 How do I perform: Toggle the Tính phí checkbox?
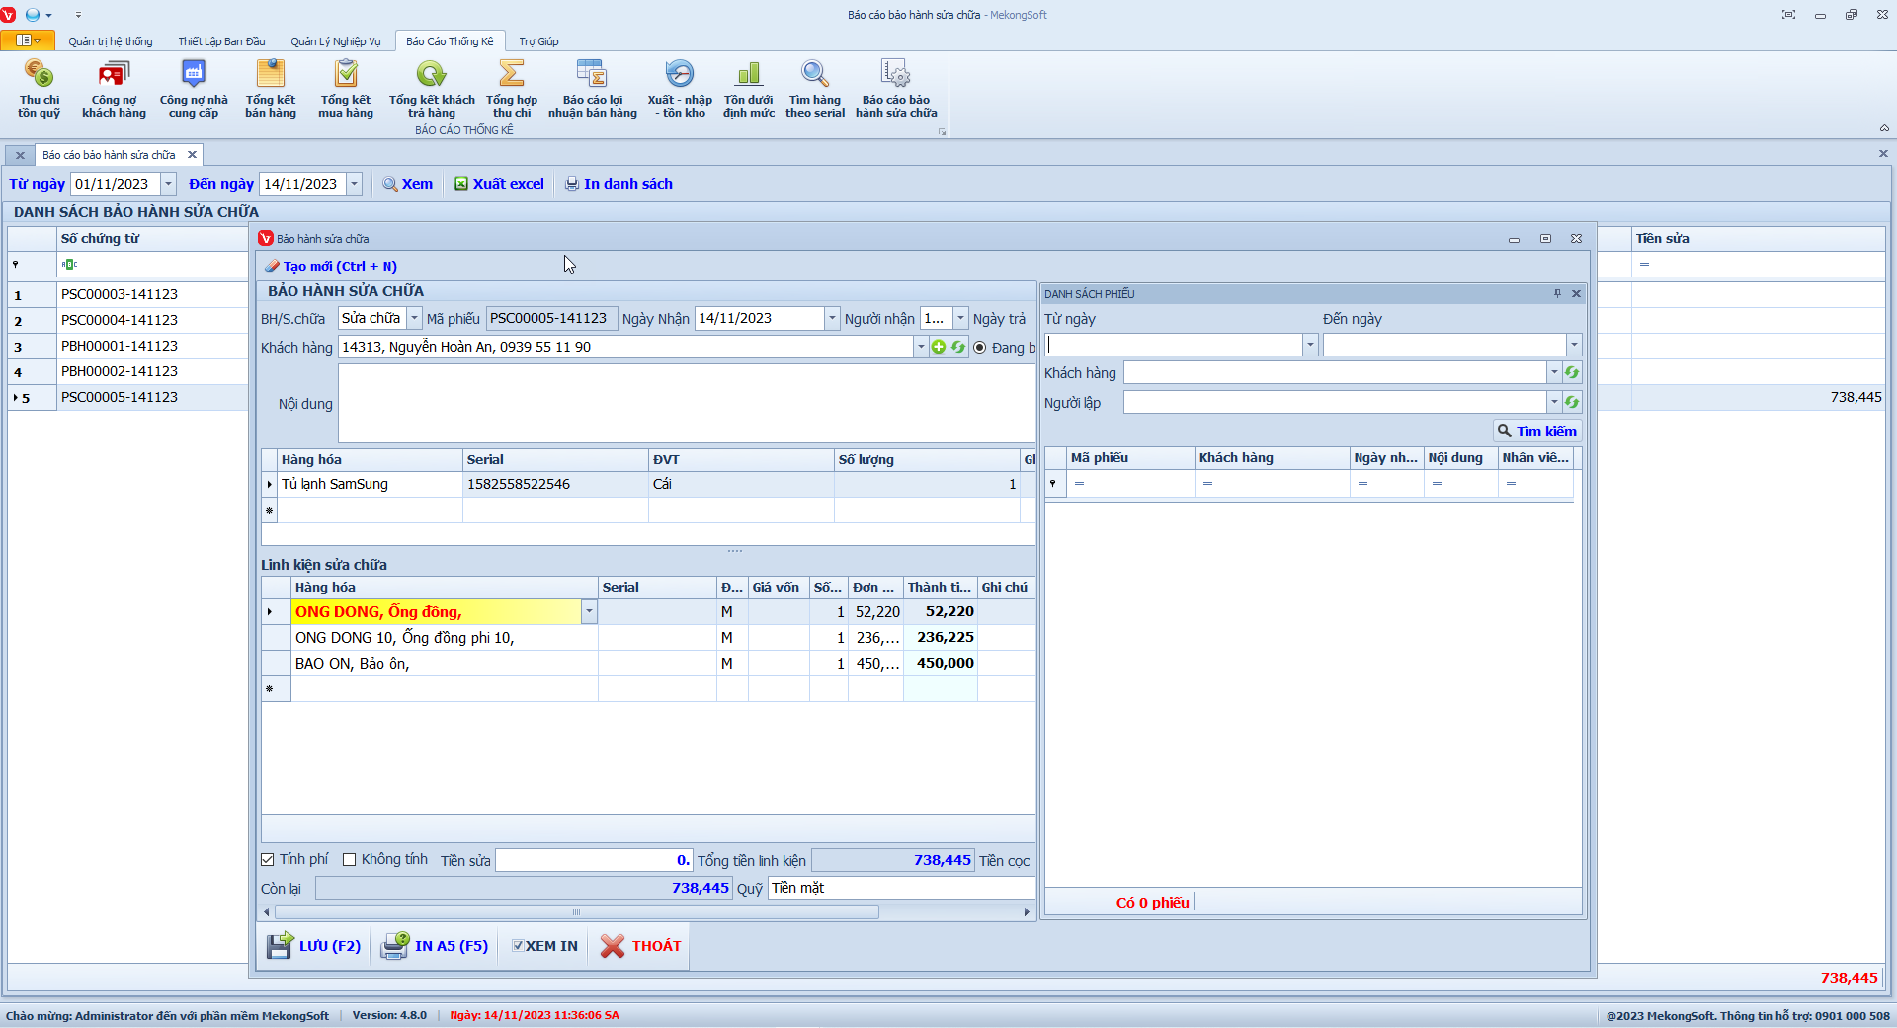click(268, 860)
